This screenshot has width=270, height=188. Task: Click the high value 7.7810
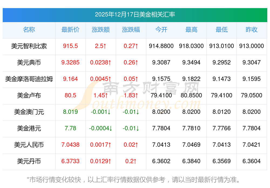pyautogui.click(x=191, y=128)
